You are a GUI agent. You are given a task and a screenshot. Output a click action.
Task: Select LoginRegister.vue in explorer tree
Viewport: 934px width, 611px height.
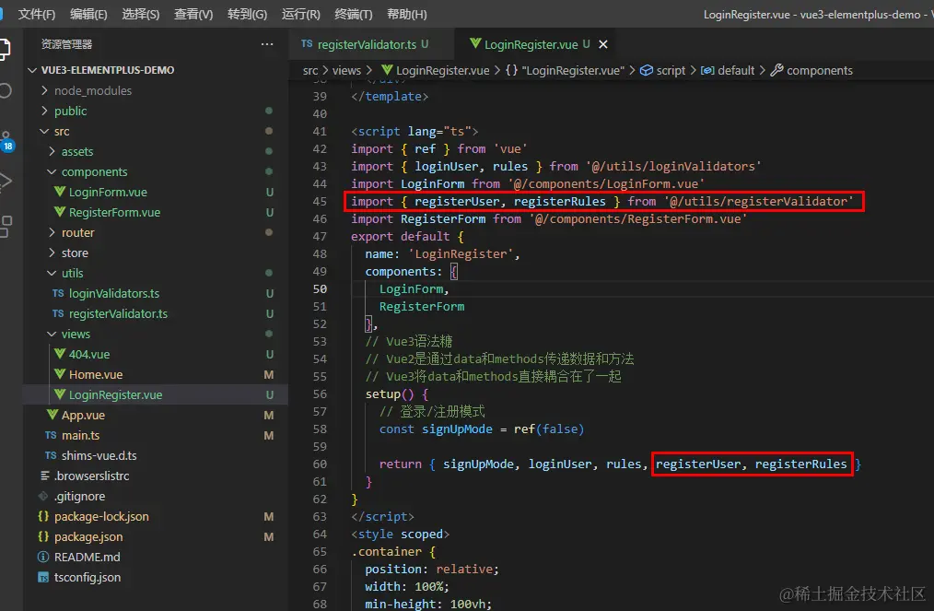(x=155, y=394)
